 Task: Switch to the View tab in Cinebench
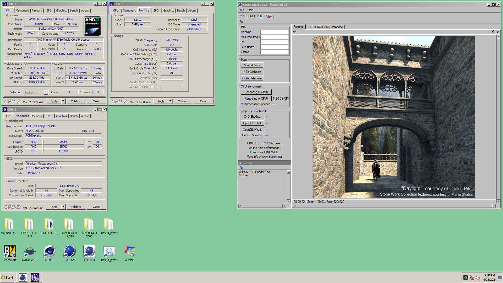[x=269, y=17]
